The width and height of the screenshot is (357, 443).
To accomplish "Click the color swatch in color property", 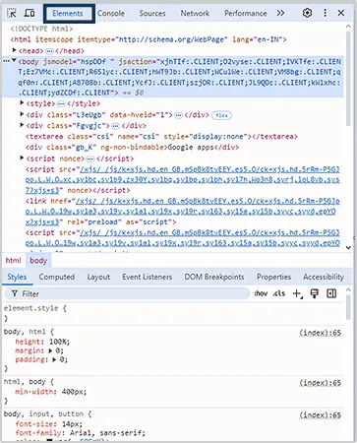I will [49, 440].
